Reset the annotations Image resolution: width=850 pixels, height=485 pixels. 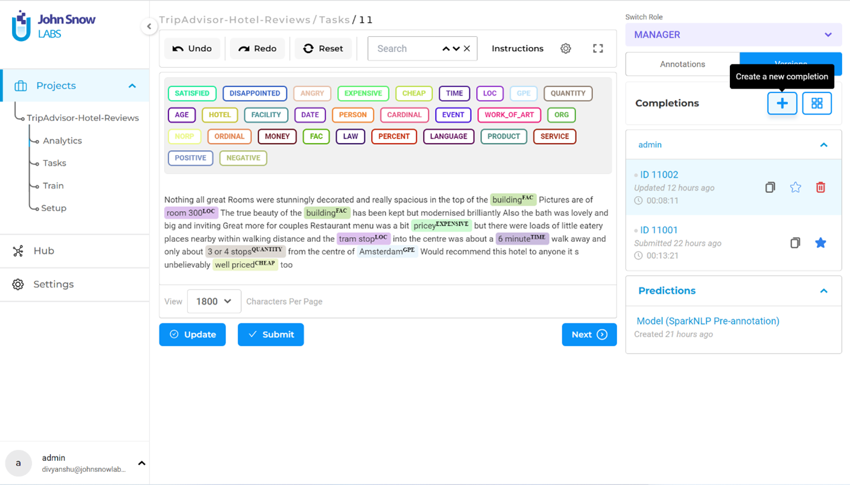[x=323, y=48]
